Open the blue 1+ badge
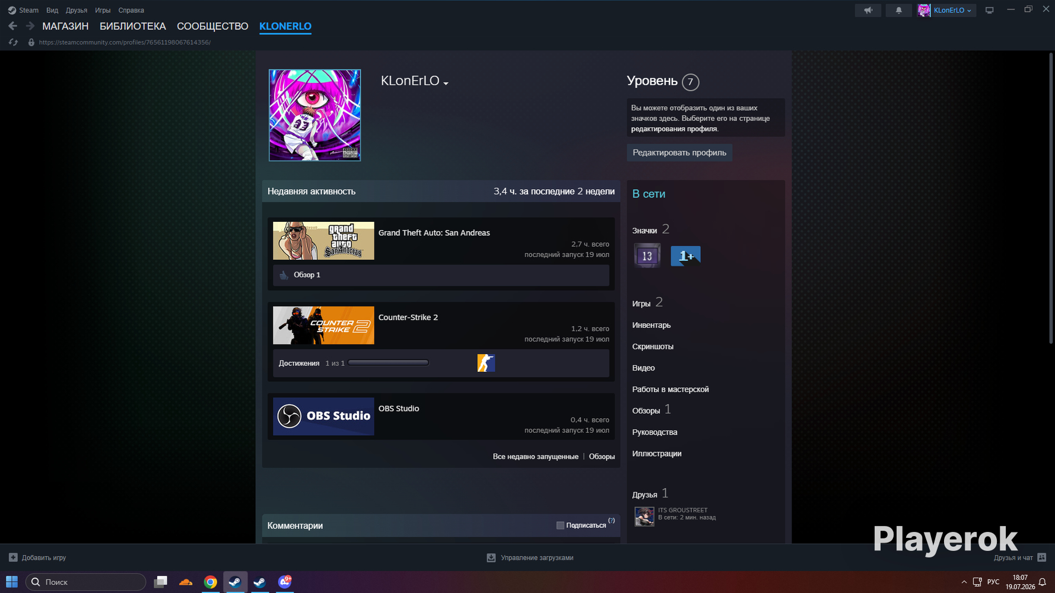The height and width of the screenshot is (593, 1055). coord(685,256)
